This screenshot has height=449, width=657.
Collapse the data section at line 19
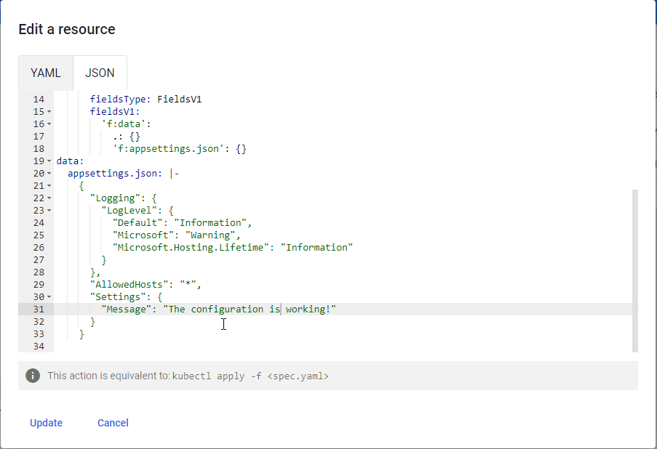(x=49, y=161)
